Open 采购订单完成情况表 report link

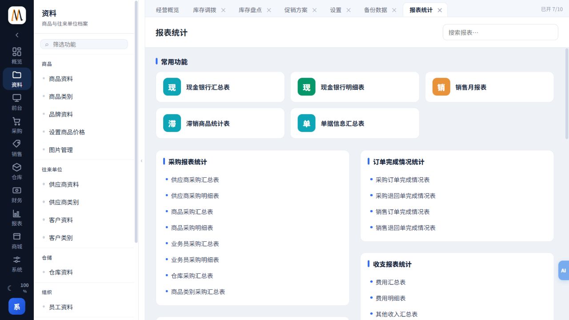403,180
